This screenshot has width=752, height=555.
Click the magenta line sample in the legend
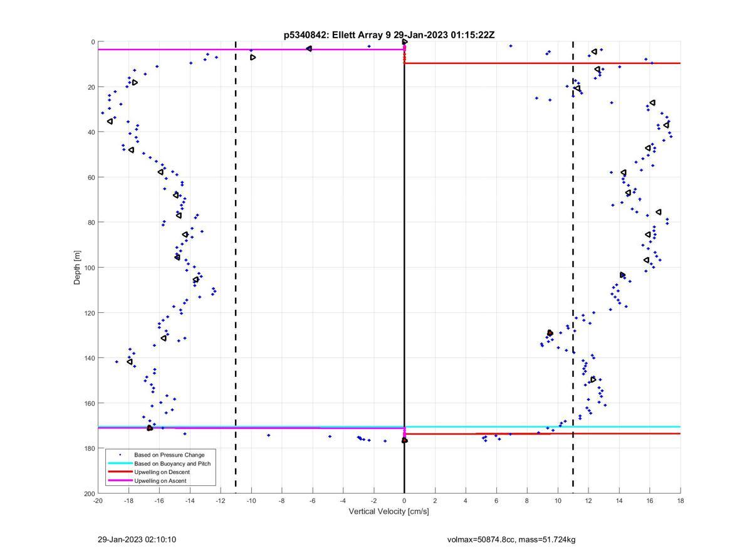pyautogui.click(x=120, y=481)
